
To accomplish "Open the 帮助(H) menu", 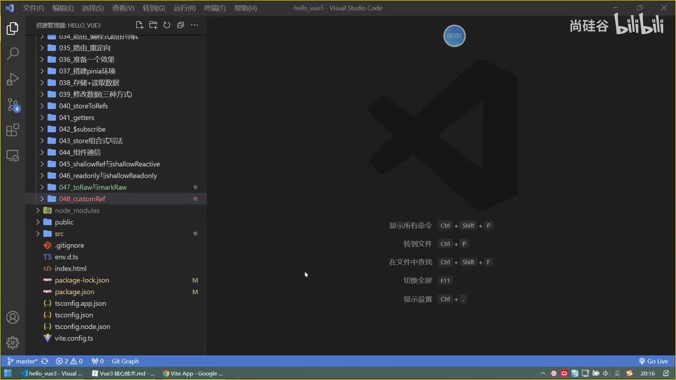I will (x=246, y=8).
